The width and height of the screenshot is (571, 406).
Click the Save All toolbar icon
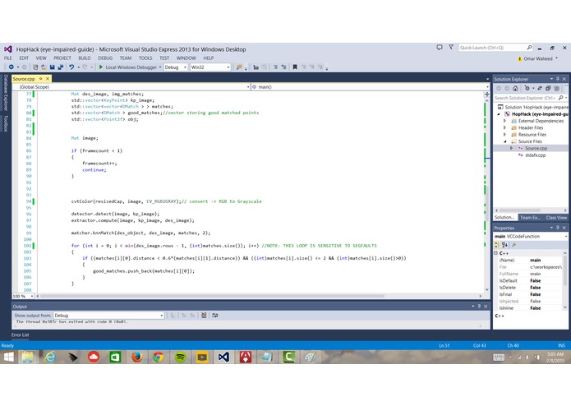click(x=61, y=67)
